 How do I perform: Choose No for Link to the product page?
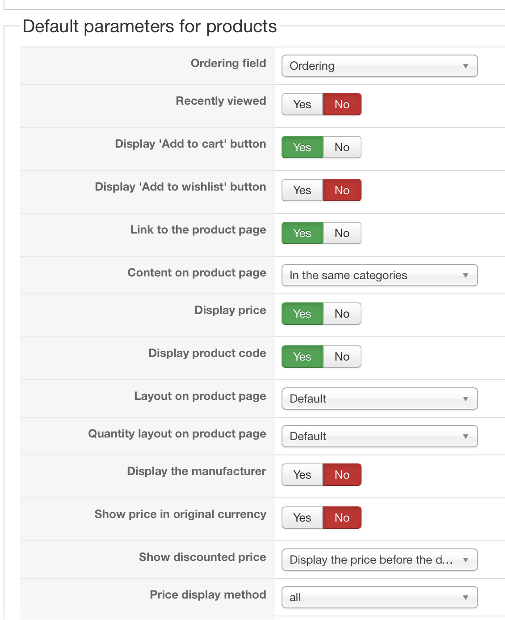point(342,233)
